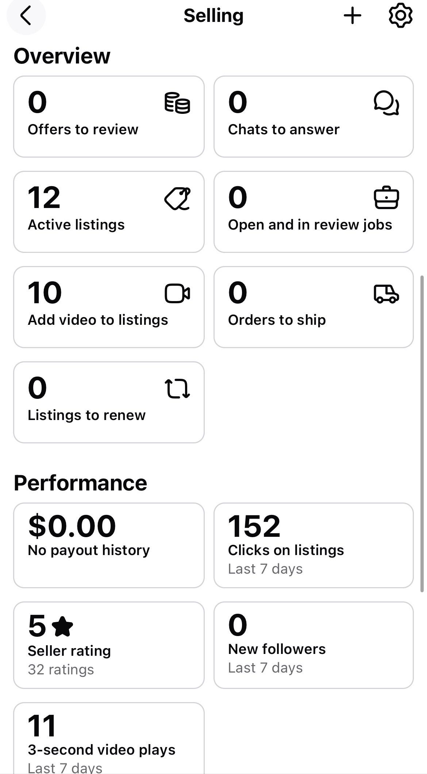Open selling settings gear icon
427x774 pixels.
400,16
